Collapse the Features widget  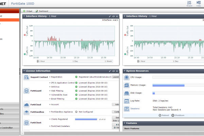click(125, 123)
